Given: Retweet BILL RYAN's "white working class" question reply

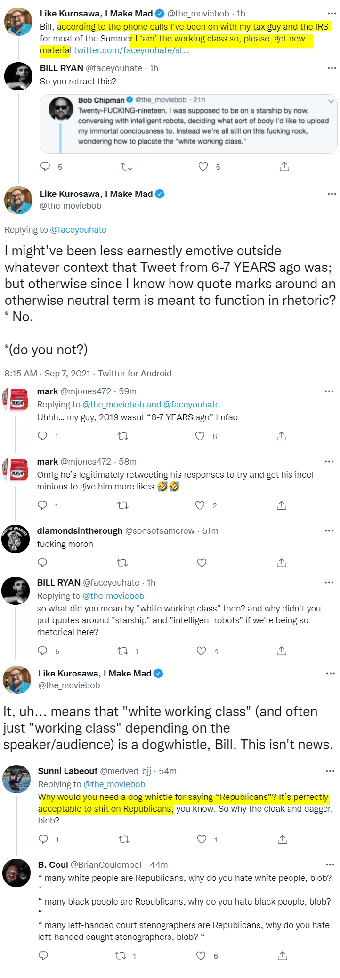Looking at the screenshot, I should pyautogui.click(x=122, y=651).
